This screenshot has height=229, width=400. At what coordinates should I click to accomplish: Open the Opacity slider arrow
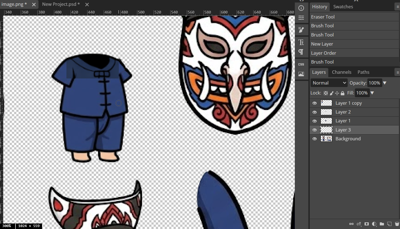click(384, 83)
